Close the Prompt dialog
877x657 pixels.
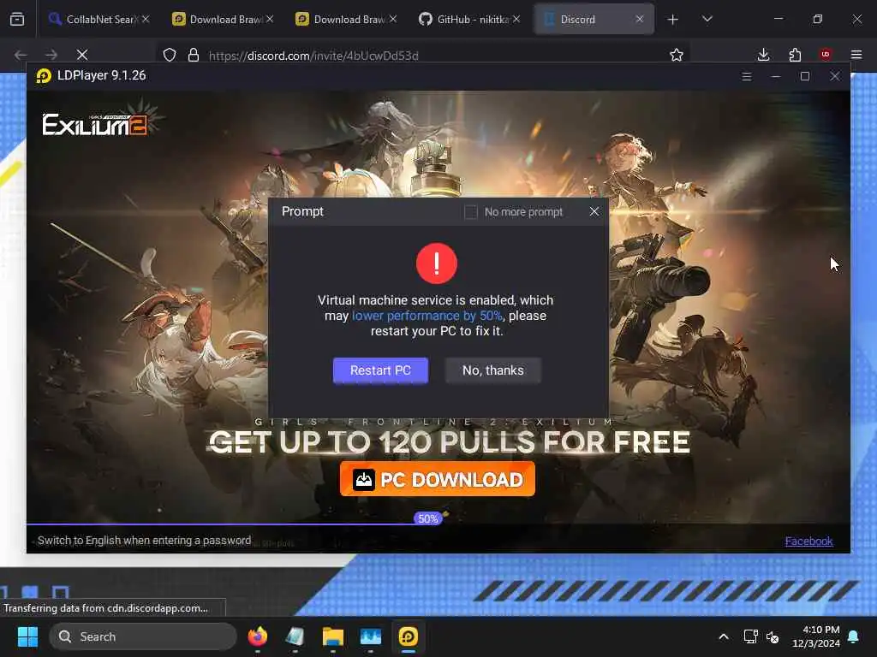(x=594, y=211)
